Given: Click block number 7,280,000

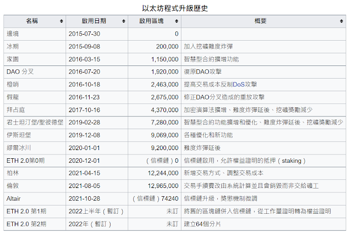Looking at the screenshot, I should point(165,123).
